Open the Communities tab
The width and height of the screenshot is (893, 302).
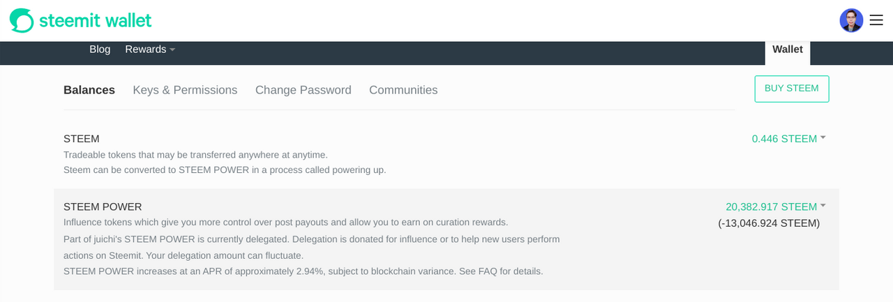(403, 90)
